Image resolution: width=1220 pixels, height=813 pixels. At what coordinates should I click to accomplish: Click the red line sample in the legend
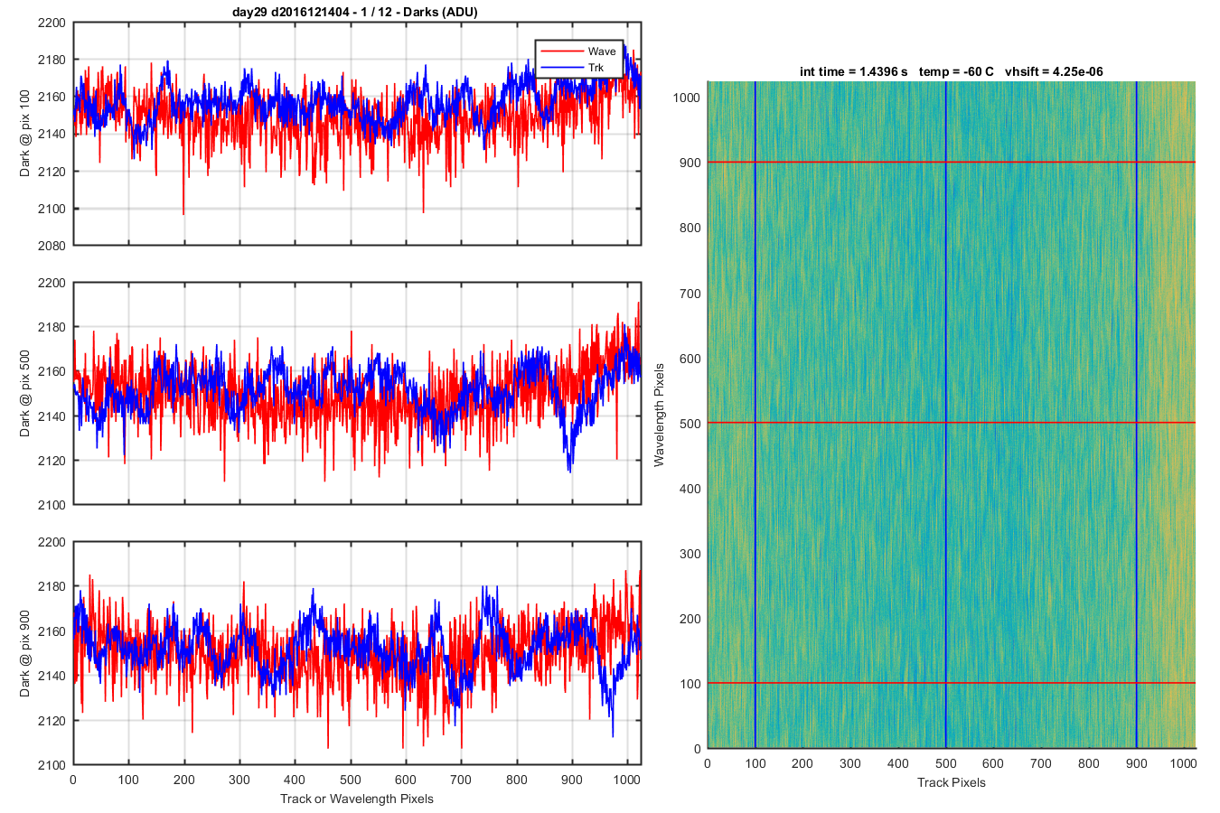pyautogui.click(x=561, y=51)
